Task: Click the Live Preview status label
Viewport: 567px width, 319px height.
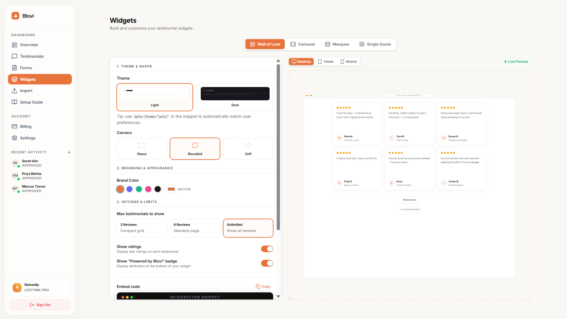Action: (516, 62)
